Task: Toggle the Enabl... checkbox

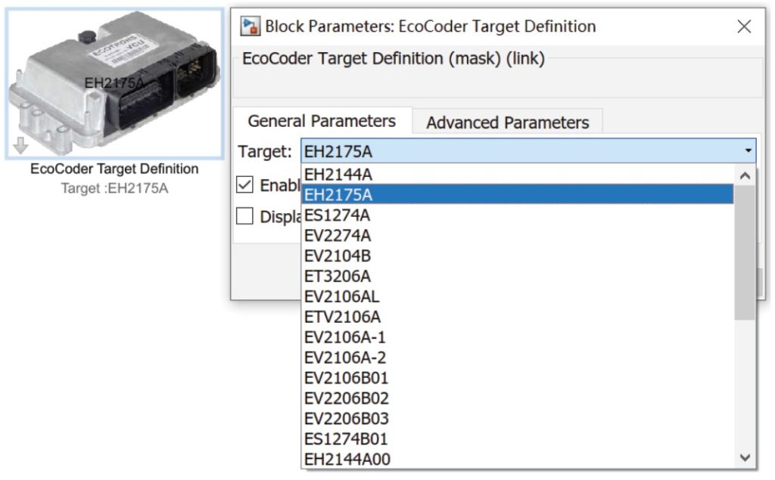Action: (244, 184)
